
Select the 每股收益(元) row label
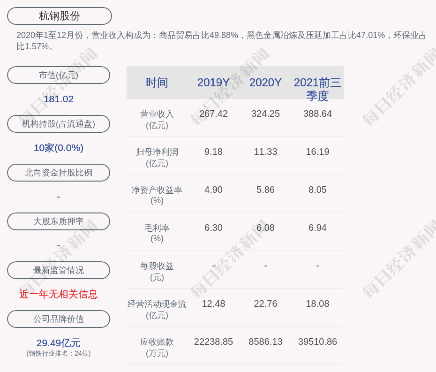(x=157, y=272)
